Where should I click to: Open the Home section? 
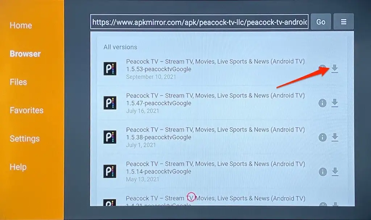tap(21, 25)
